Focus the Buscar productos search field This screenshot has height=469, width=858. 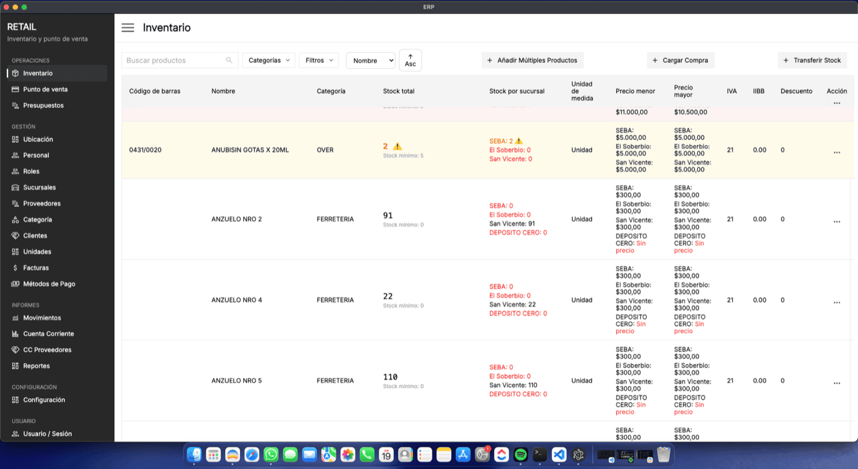pyautogui.click(x=174, y=60)
